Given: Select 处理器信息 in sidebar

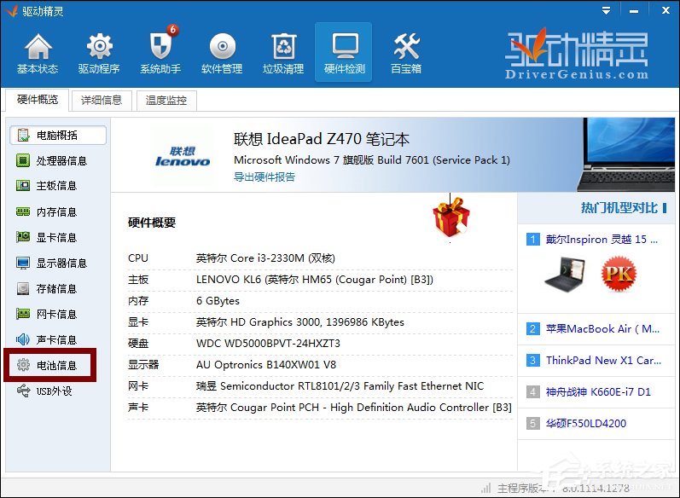Looking at the screenshot, I should pyautogui.click(x=61, y=160).
